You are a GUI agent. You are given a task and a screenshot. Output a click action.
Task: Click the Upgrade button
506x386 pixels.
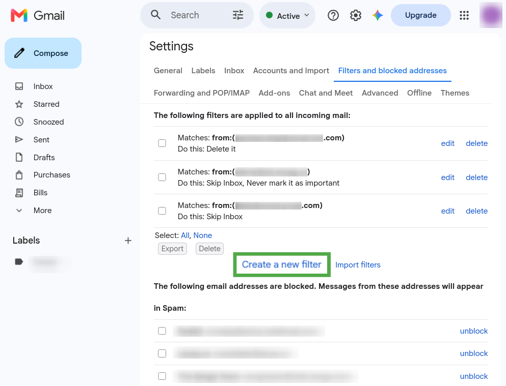click(x=420, y=15)
